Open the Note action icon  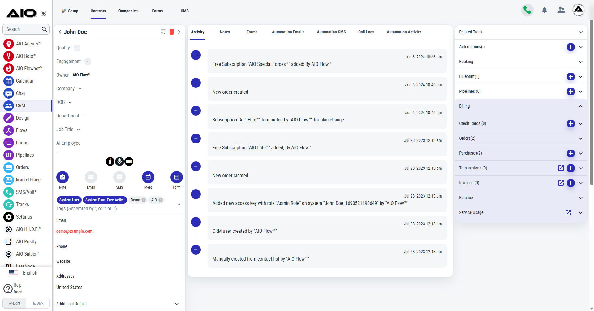[62, 177]
